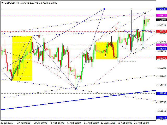Viewport: 167px width, 125px height.
Task: Select the square handle at the 1.57910 peak
Action: [x=145, y=13]
